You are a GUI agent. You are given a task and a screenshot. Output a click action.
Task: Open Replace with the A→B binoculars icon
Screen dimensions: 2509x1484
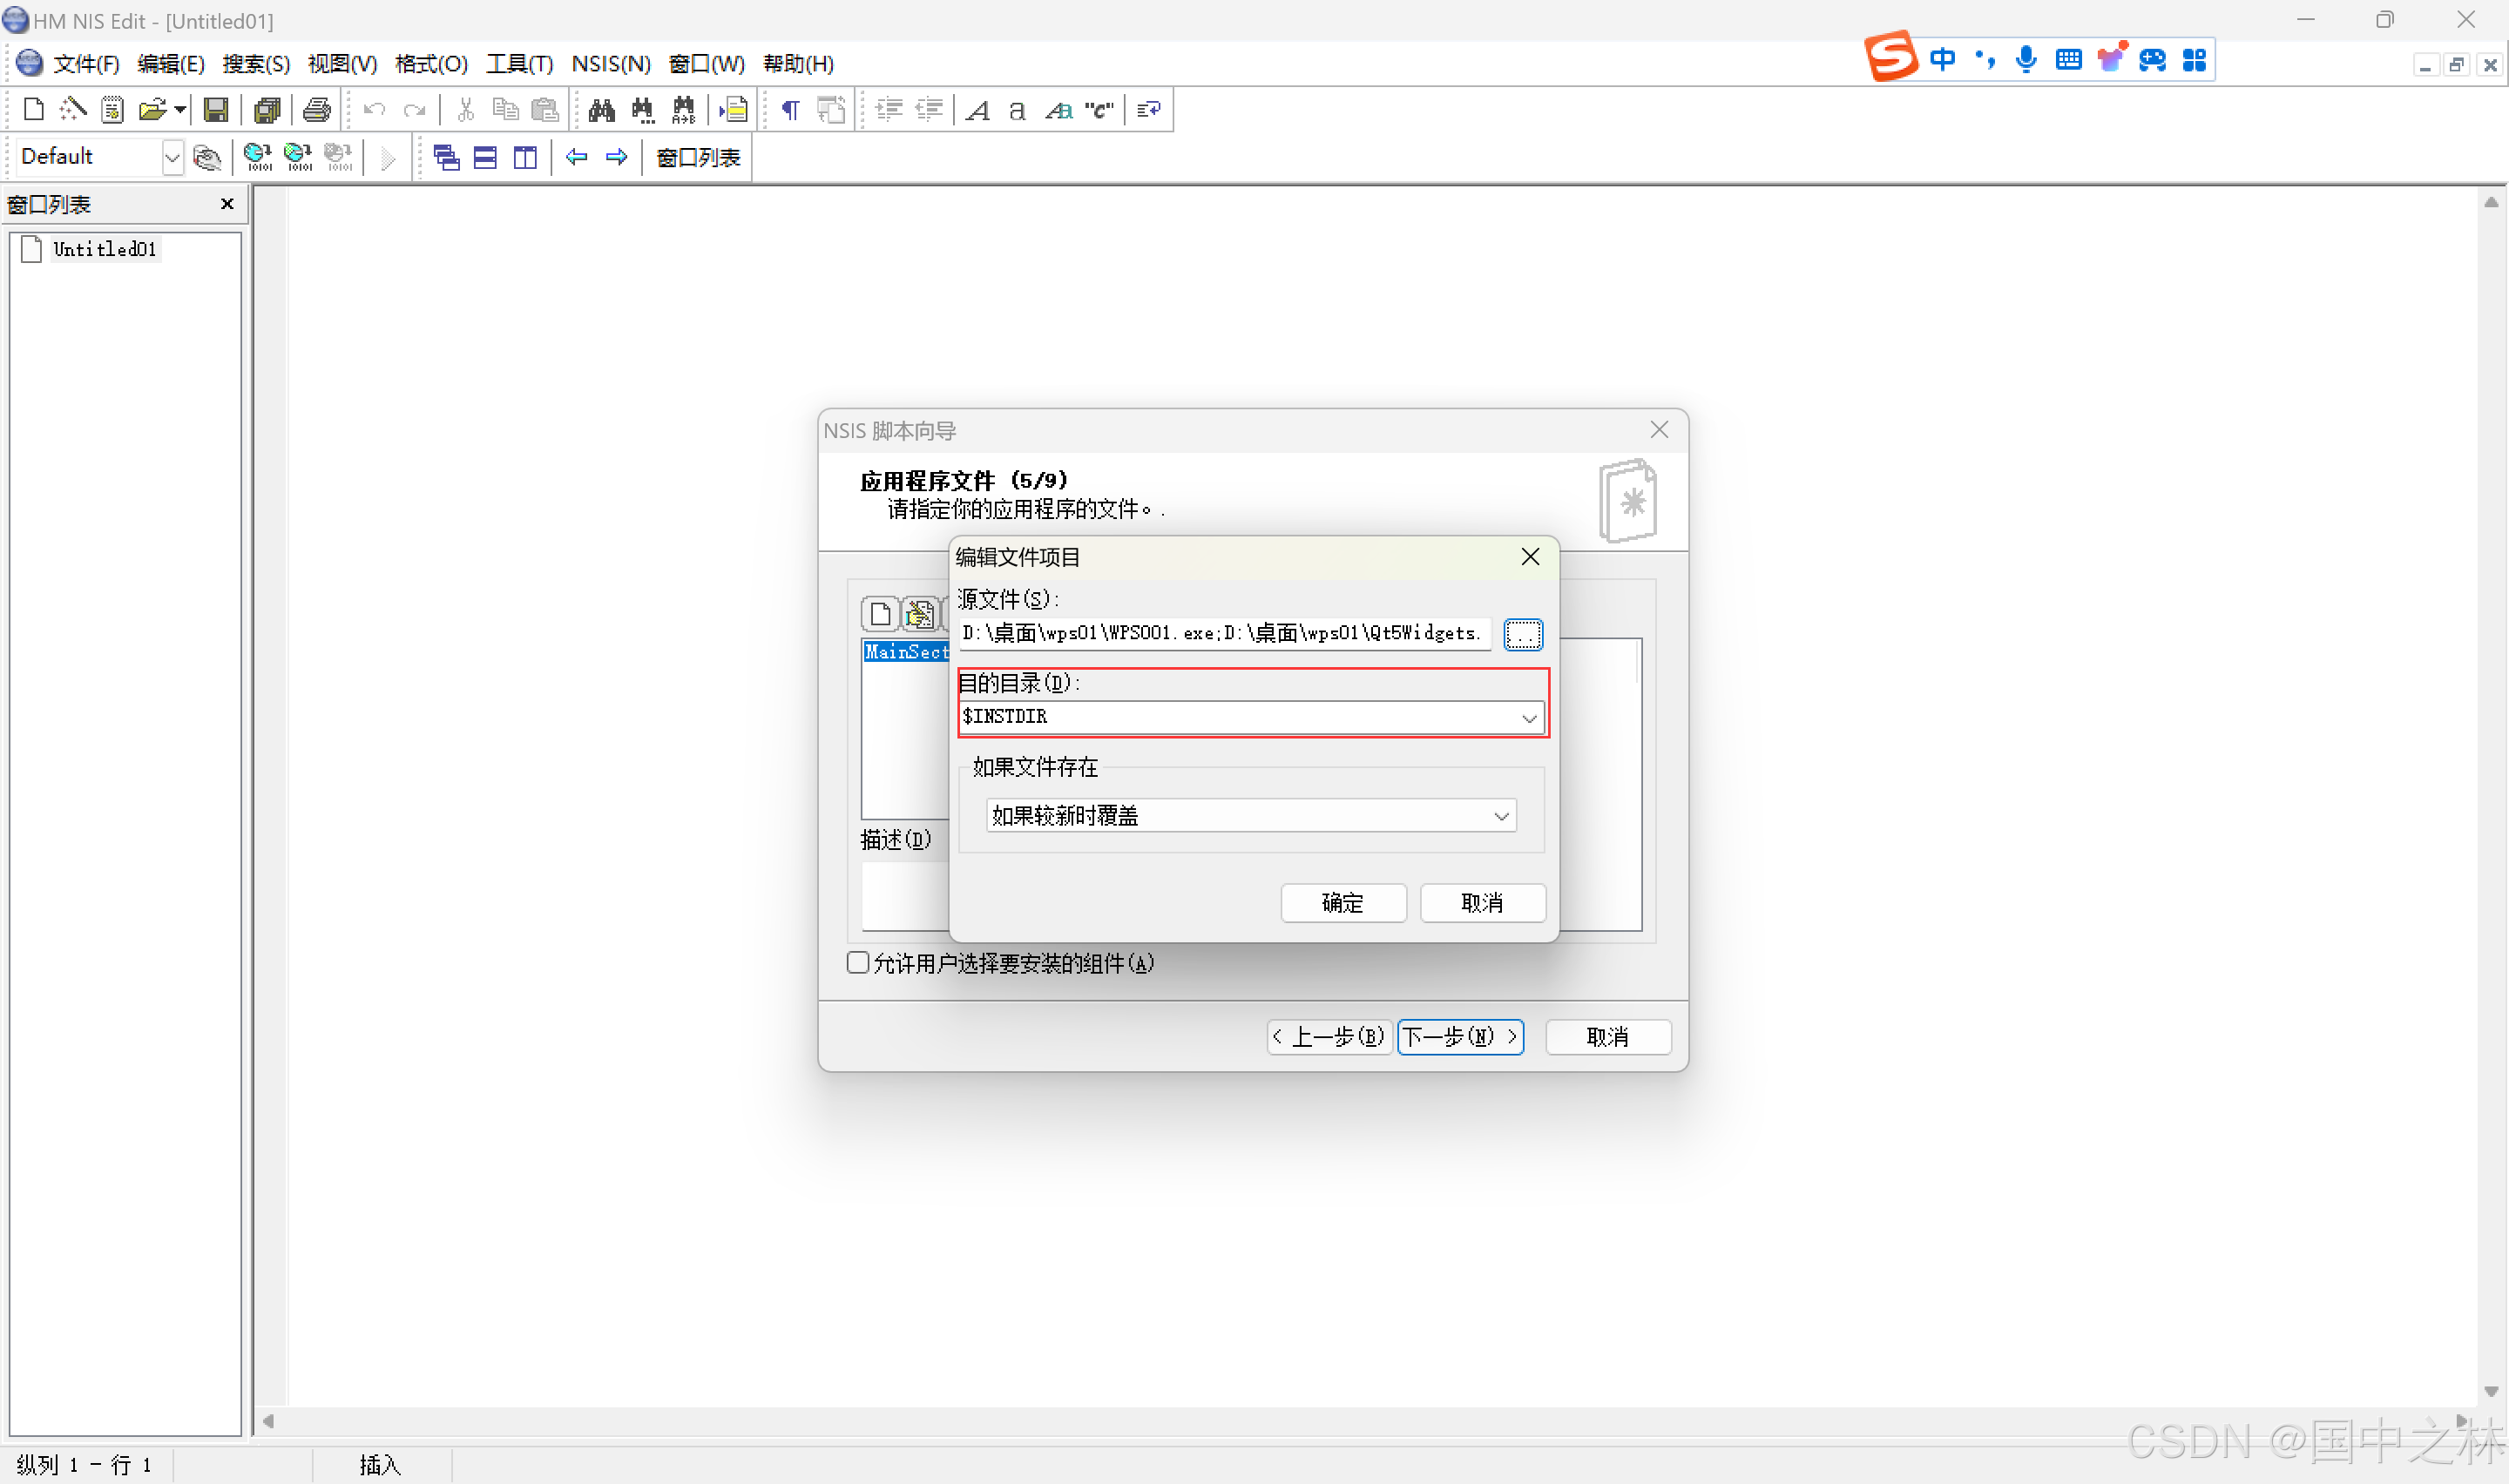click(683, 109)
